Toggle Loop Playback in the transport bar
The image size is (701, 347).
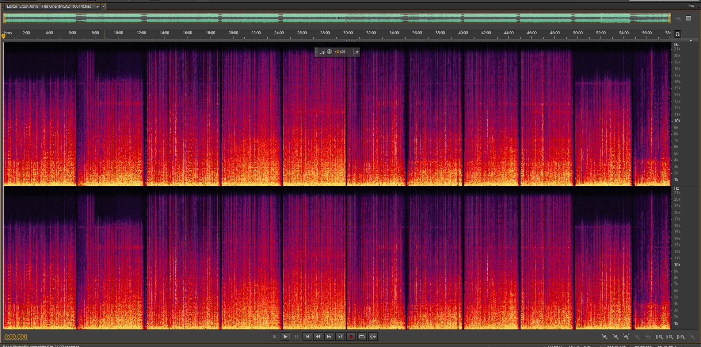click(362, 336)
